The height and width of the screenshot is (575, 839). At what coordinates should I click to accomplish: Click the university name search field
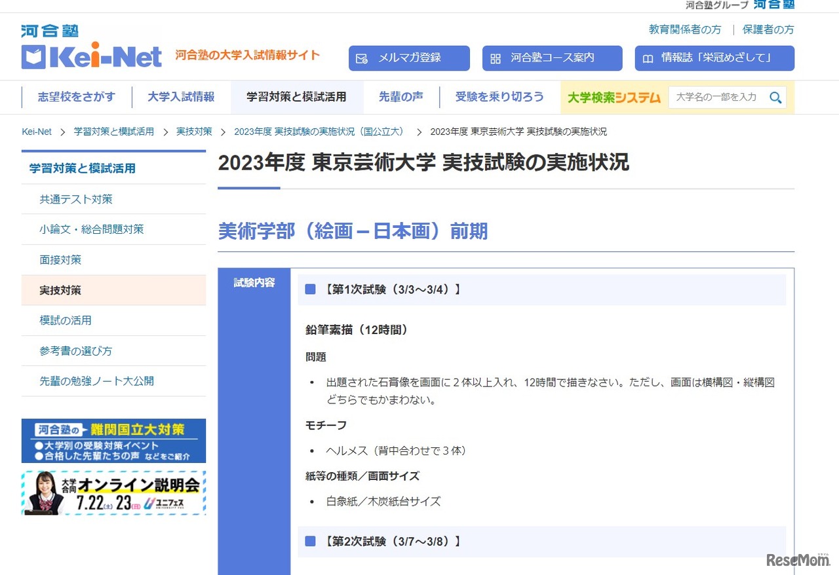(x=717, y=98)
